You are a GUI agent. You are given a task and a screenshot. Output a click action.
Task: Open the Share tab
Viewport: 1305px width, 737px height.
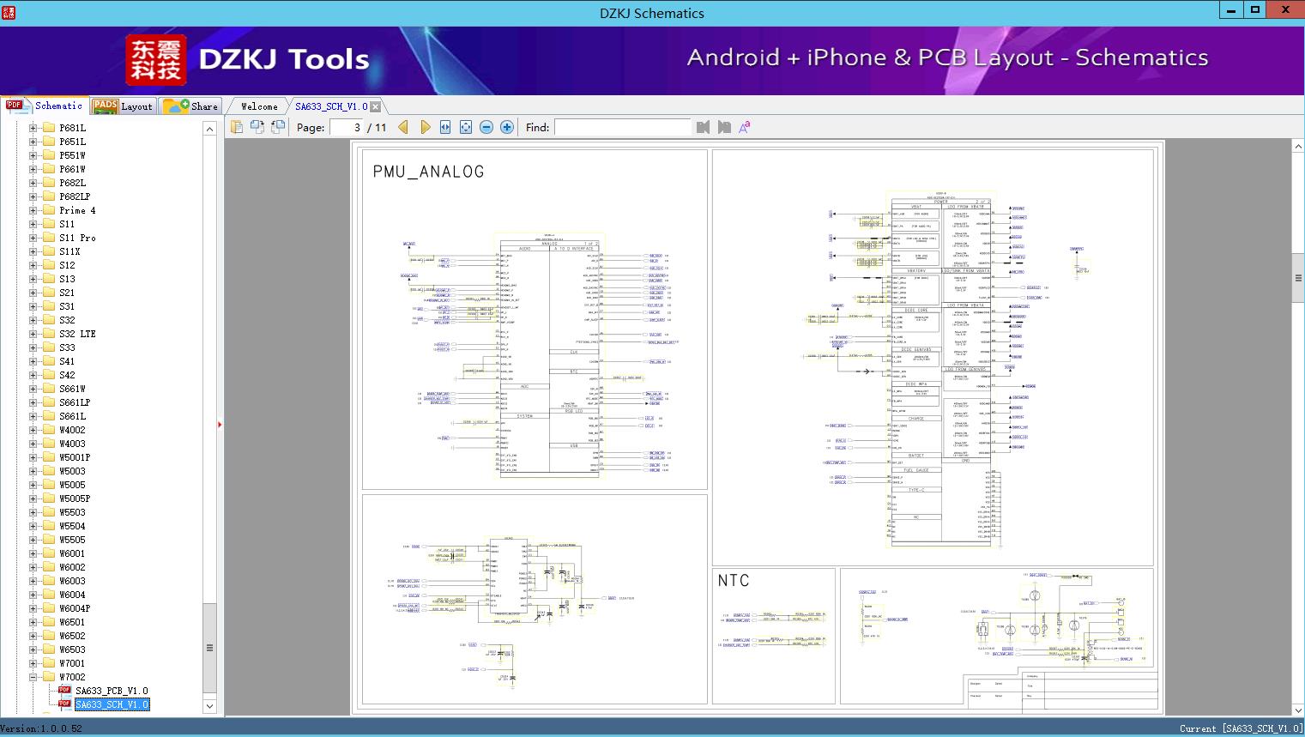tap(191, 106)
